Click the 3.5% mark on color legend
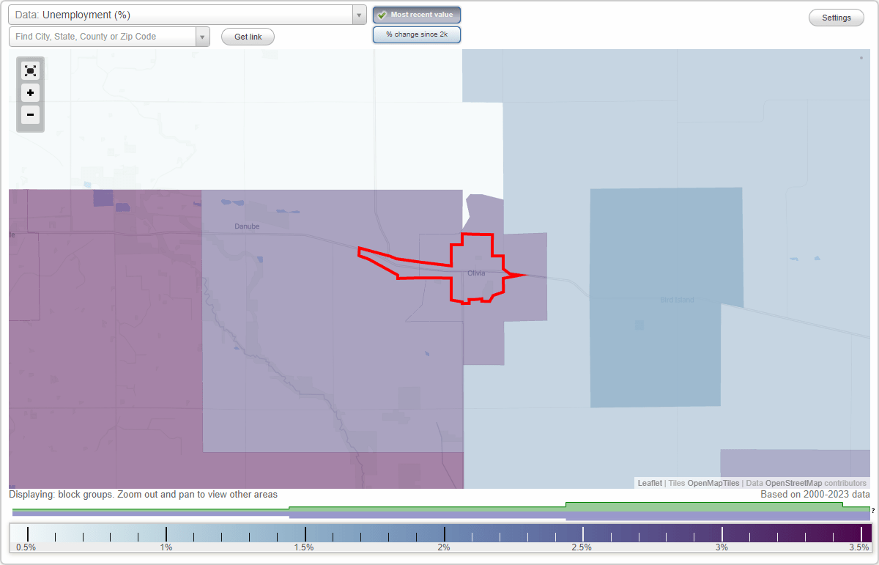879x565 pixels. pos(858,547)
